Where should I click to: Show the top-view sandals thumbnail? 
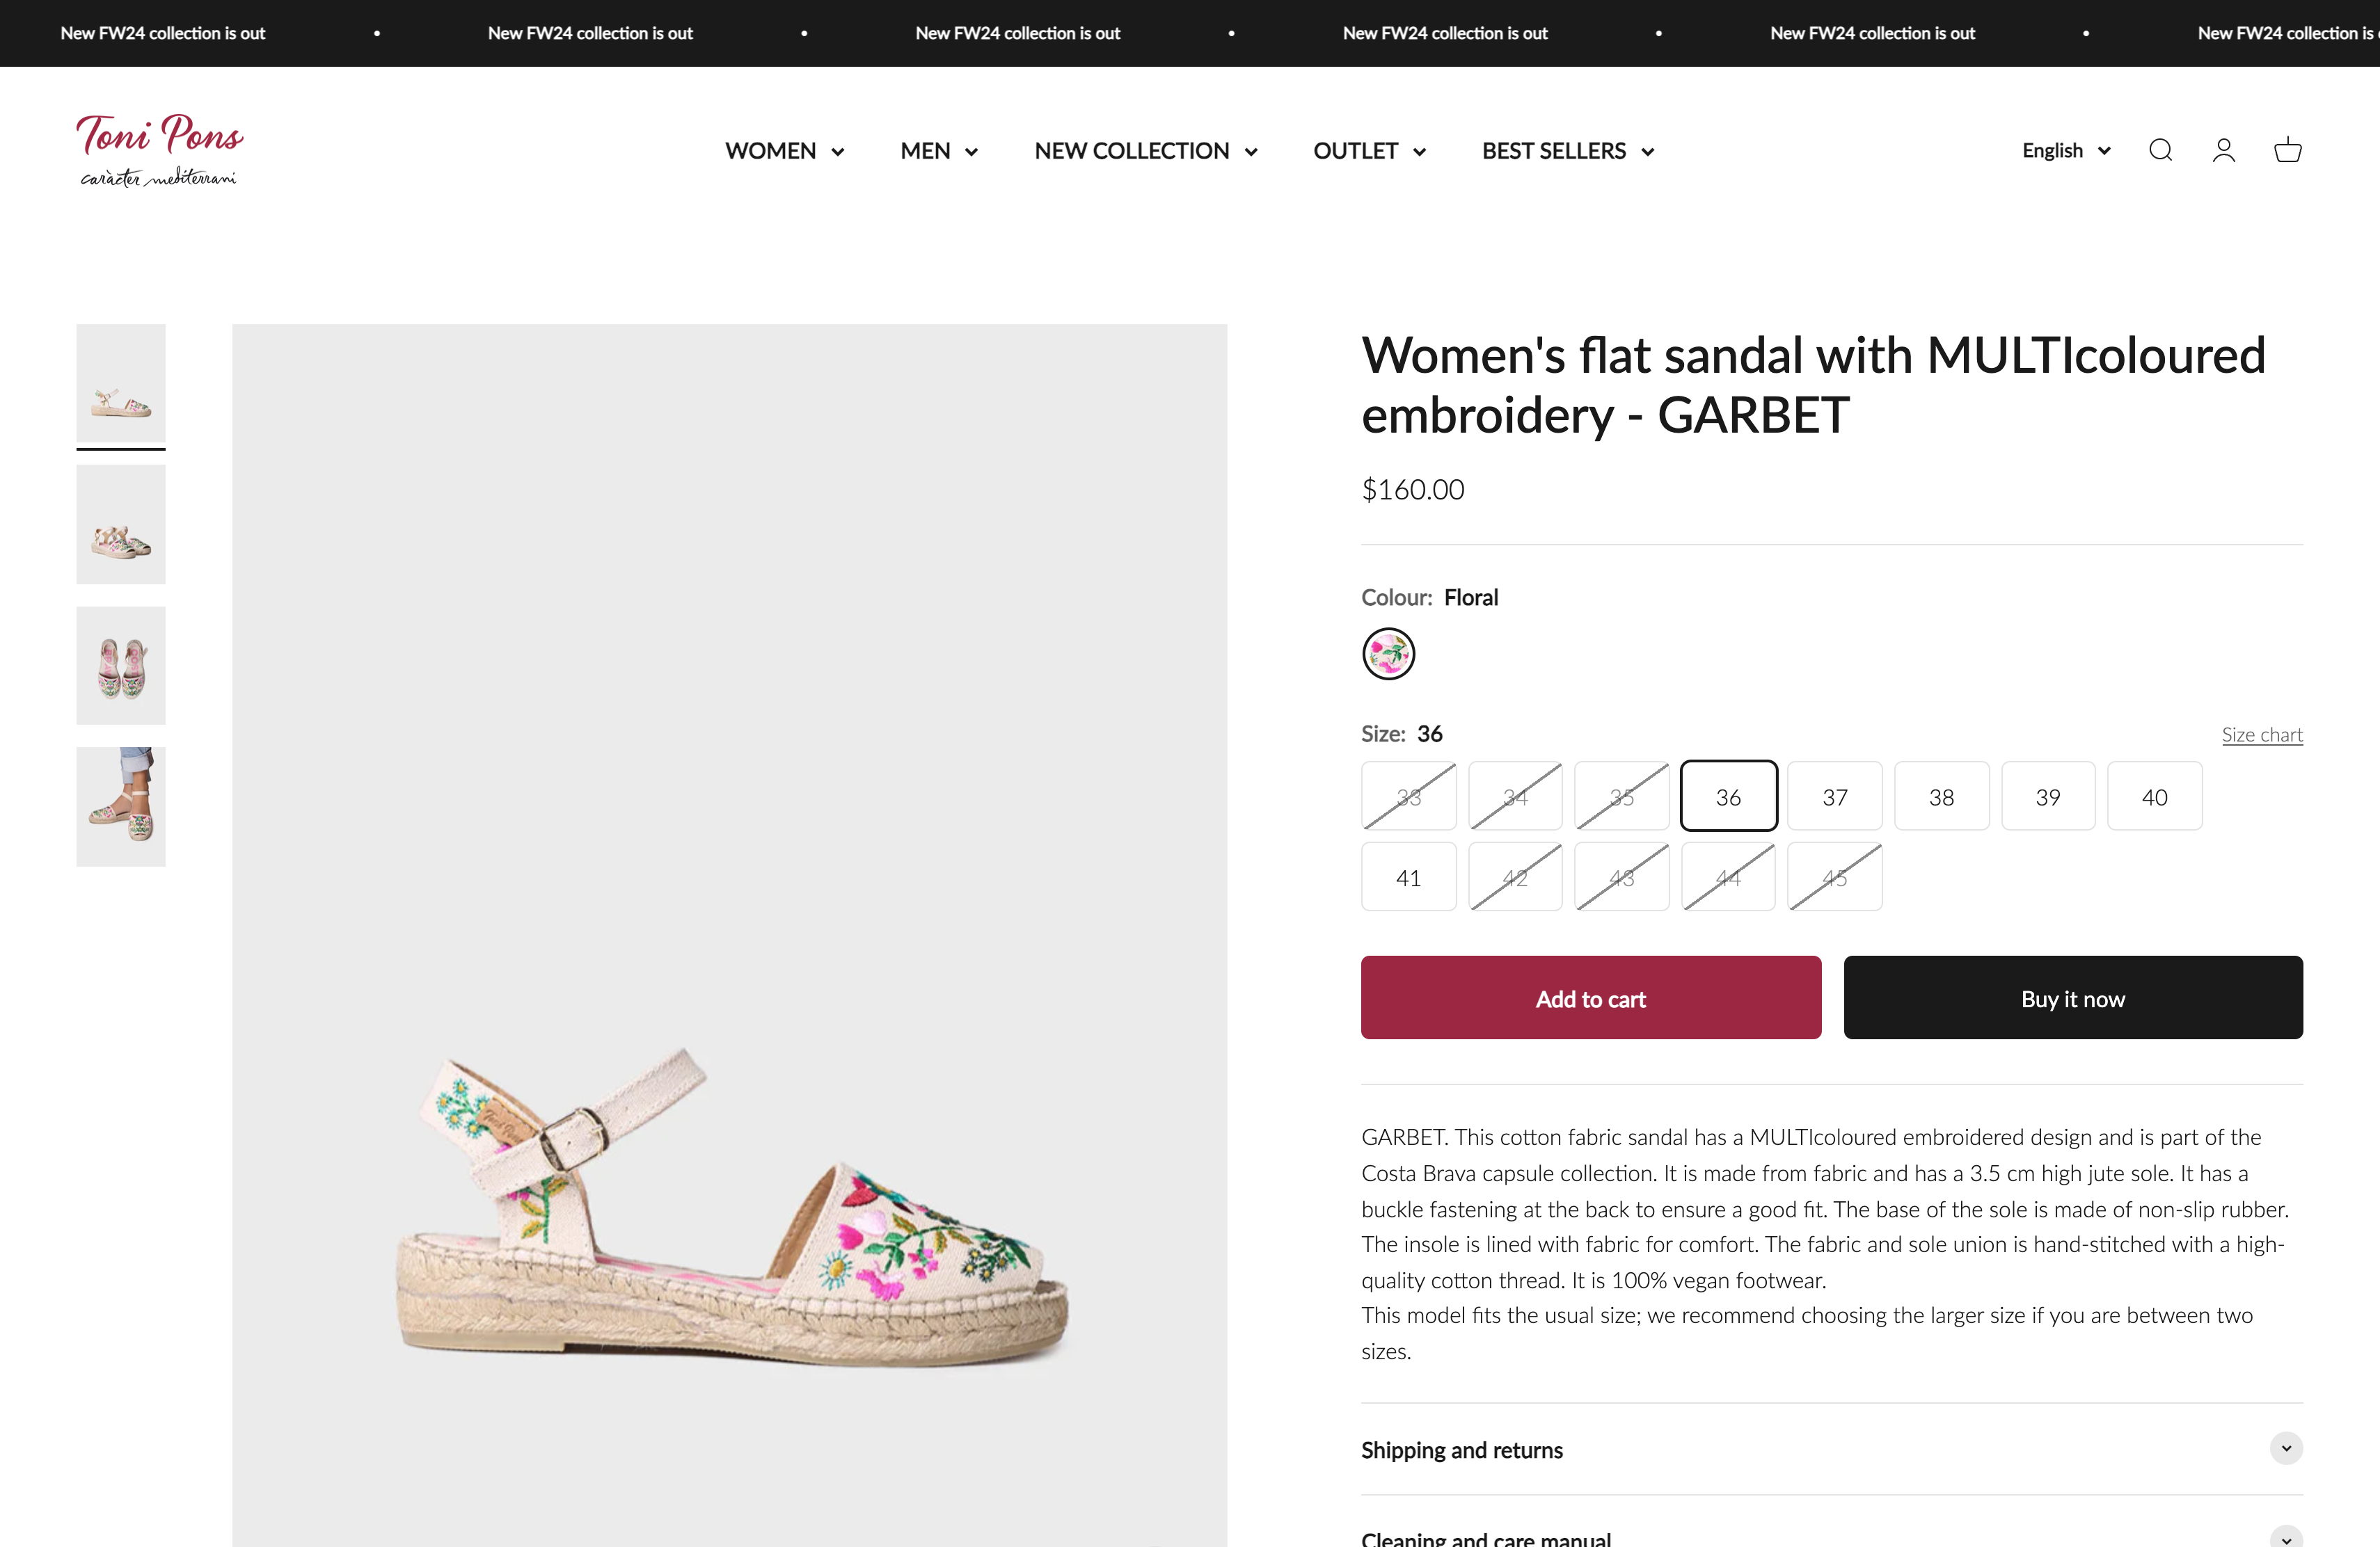pyautogui.click(x=121, y=666)
